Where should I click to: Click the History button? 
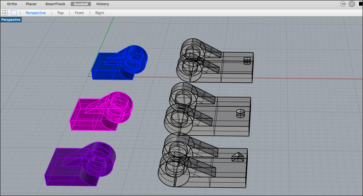pos(103,4)
